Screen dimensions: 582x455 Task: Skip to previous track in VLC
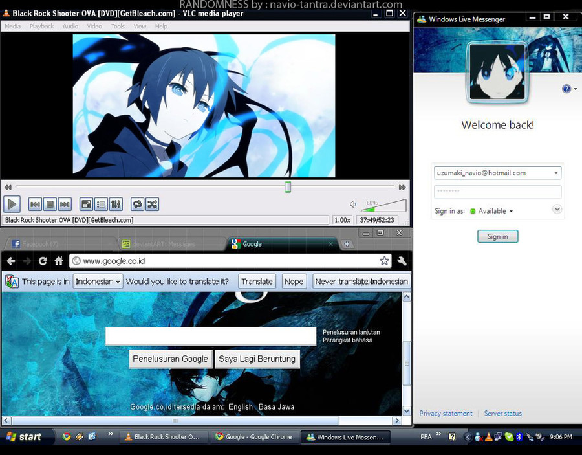click(35, 205)
